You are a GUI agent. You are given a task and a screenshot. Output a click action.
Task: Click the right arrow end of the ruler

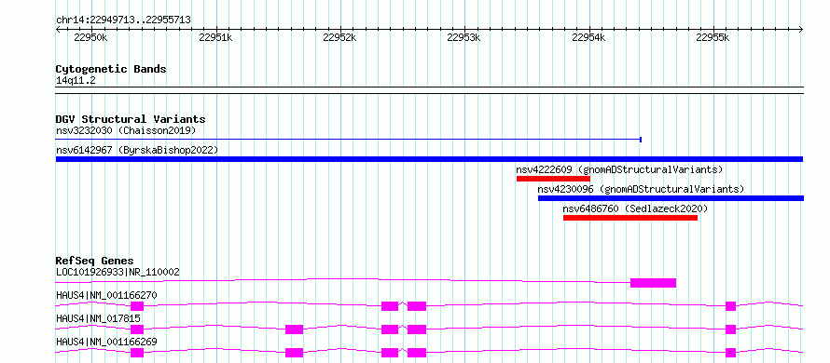[801, 30]
